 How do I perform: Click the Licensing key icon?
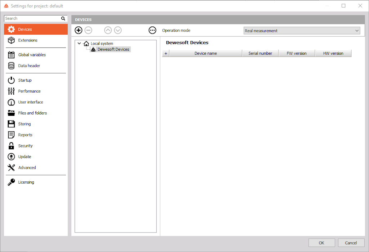point(11,182)
